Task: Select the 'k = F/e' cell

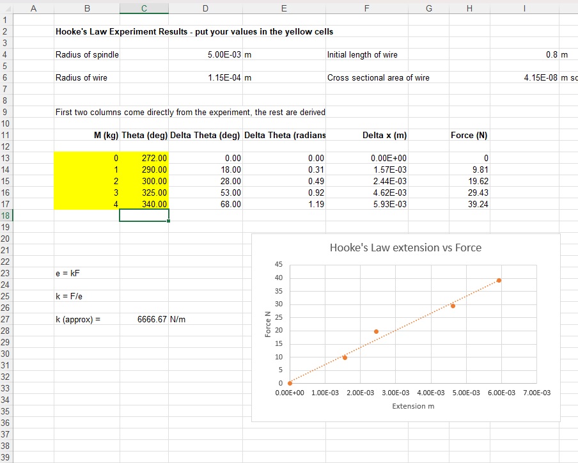Action: (x=87, y=296)
